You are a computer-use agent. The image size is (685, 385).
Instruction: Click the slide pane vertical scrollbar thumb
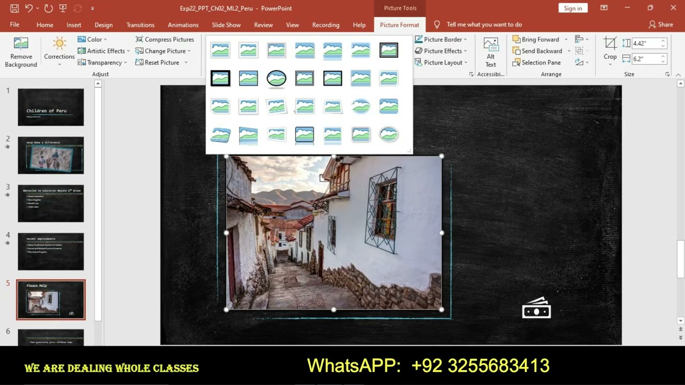(681, 259)
